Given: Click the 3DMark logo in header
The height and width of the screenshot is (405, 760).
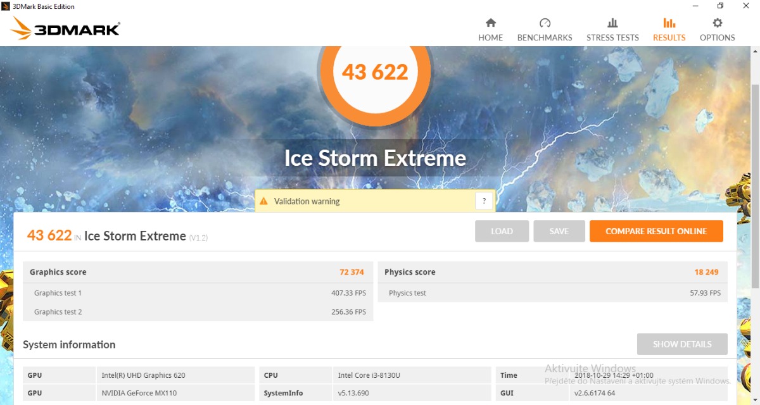Looking at the screenshot, I should [x=66, y=29].
